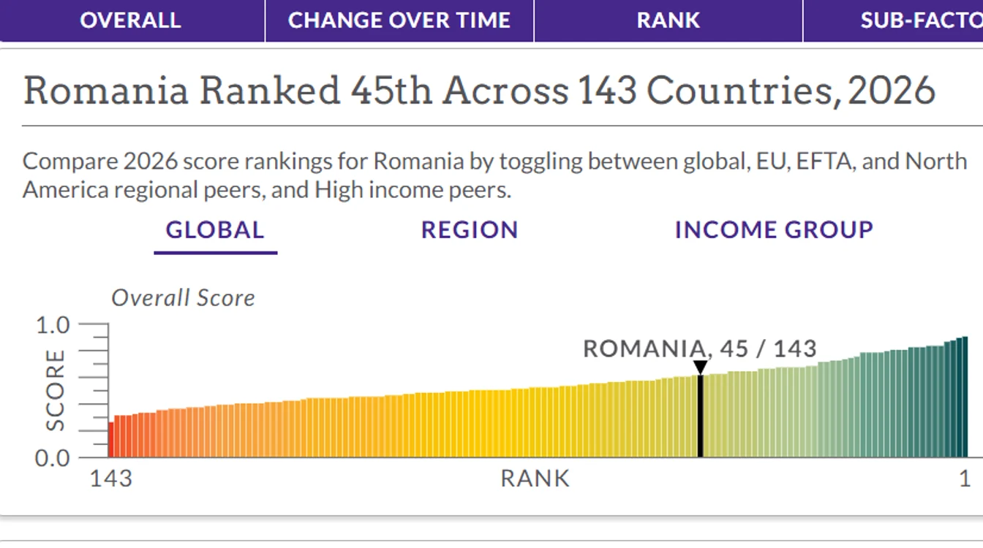The height and width of the screenshot is (548, 983).
Task: Click the page heading Romania Ranked 45th
Action: pos(479,89)
